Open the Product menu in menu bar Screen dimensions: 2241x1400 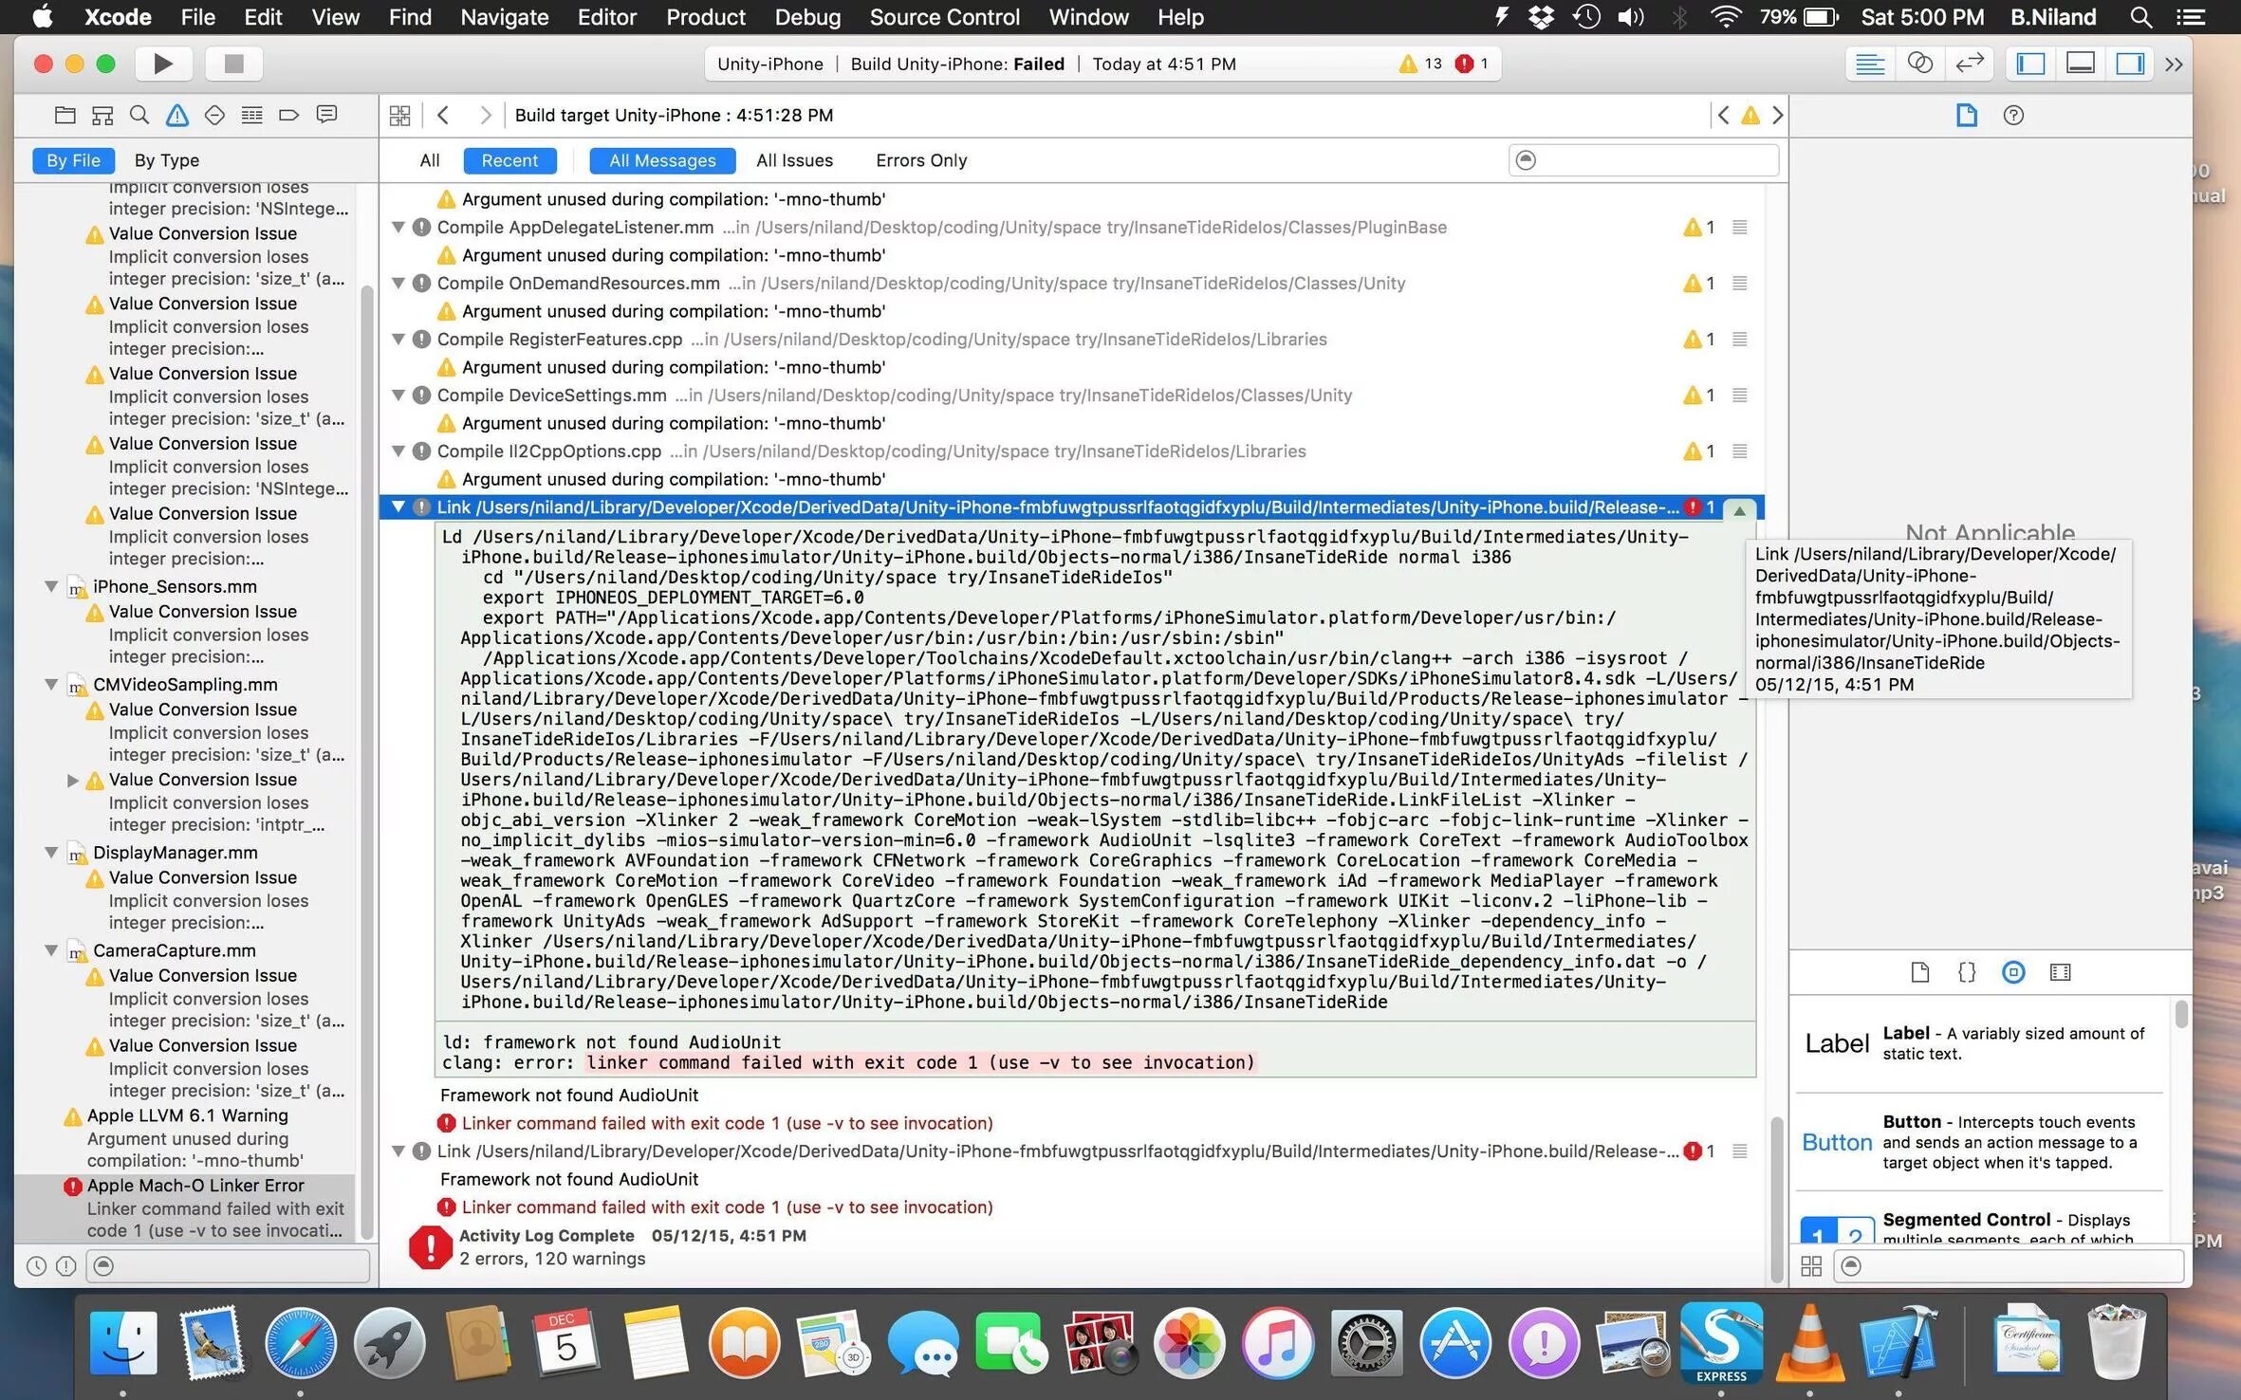703,16
